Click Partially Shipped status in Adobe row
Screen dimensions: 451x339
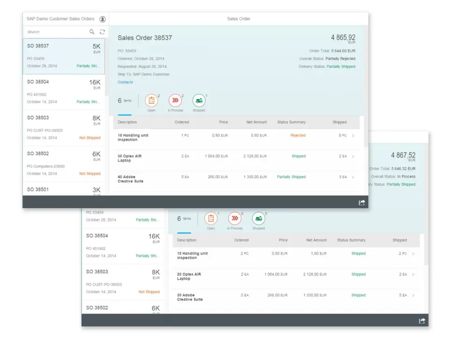click(x=291, y=177)
